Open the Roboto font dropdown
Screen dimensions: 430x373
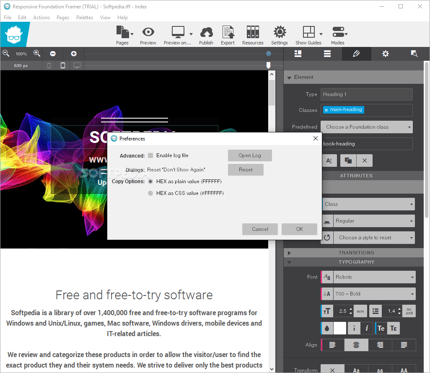pos(374,277)
